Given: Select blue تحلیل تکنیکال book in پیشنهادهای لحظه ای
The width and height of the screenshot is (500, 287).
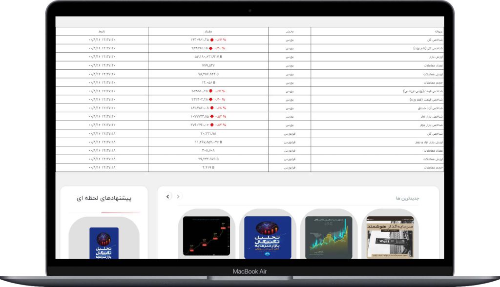Looking at the screenshot, I should point(104,243).
